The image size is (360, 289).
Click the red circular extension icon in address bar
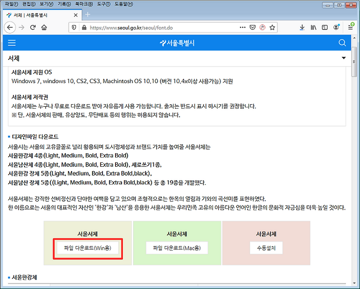262,27
